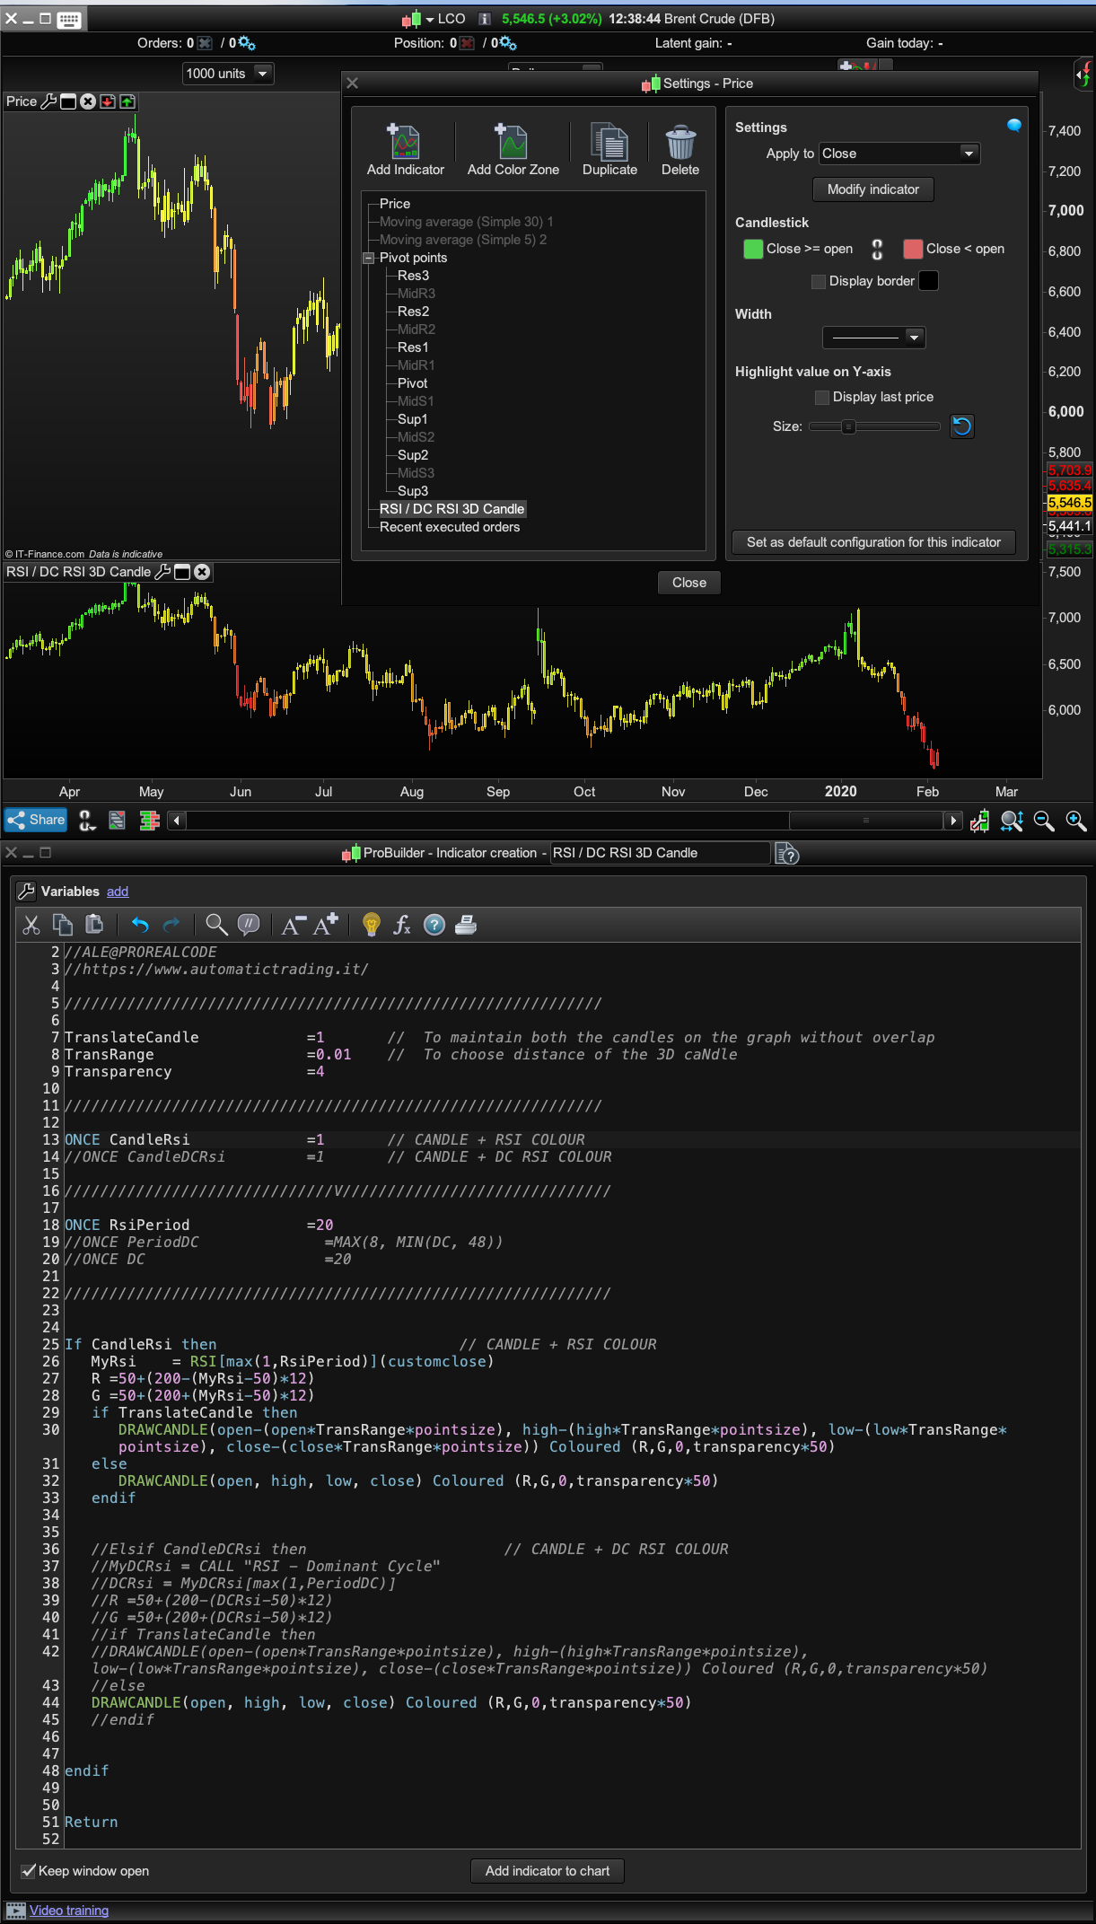The height and width of the screenshot is (1924, 1096).
Task: Open the Apply to Close dropdown
Action: coord(899,154)
